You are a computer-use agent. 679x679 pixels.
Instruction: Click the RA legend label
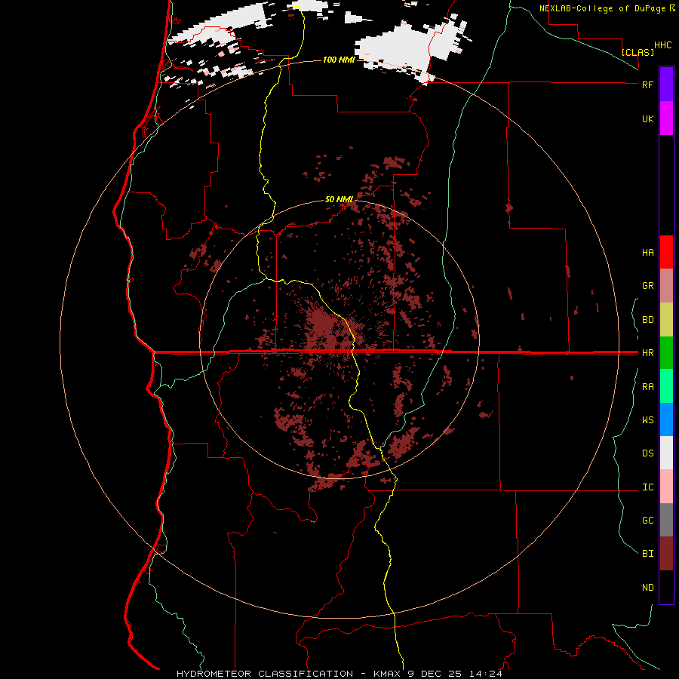(x=647, y=387)
